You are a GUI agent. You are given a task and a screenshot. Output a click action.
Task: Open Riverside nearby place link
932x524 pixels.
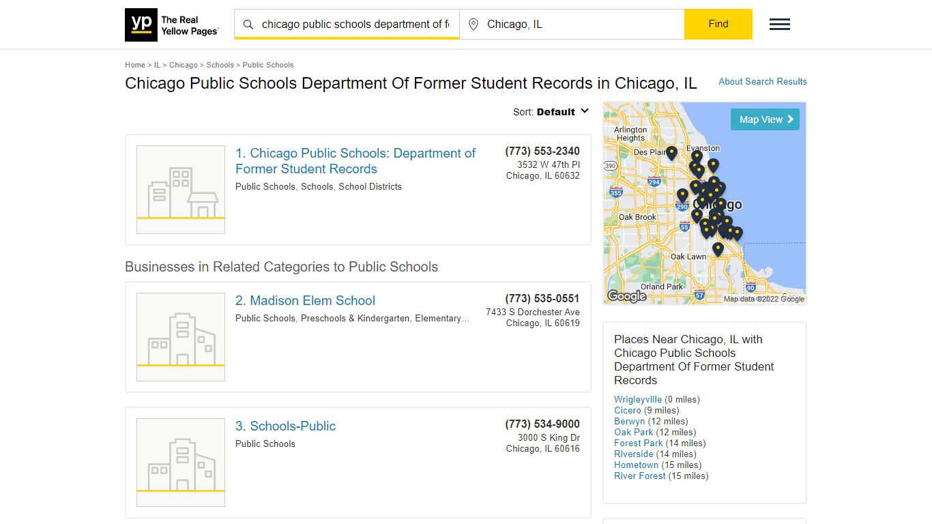(634, 454)
